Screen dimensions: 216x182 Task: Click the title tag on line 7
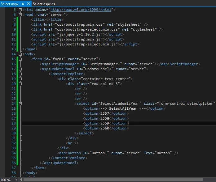[x=47, y=19]
